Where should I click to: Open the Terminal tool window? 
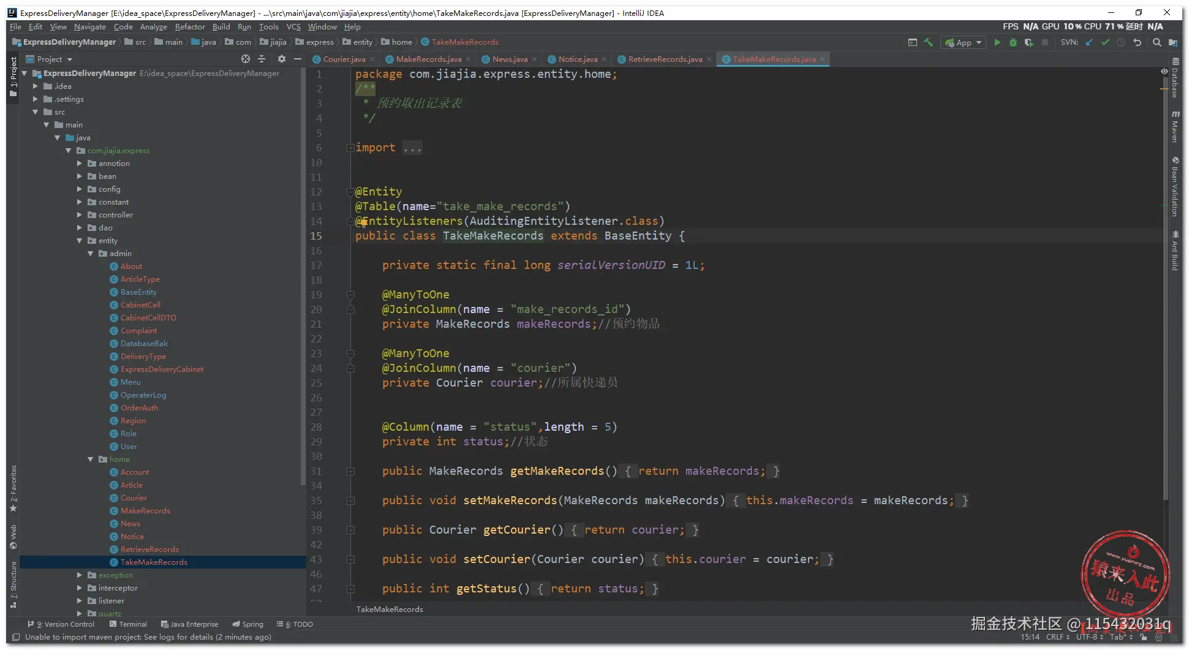128,624
